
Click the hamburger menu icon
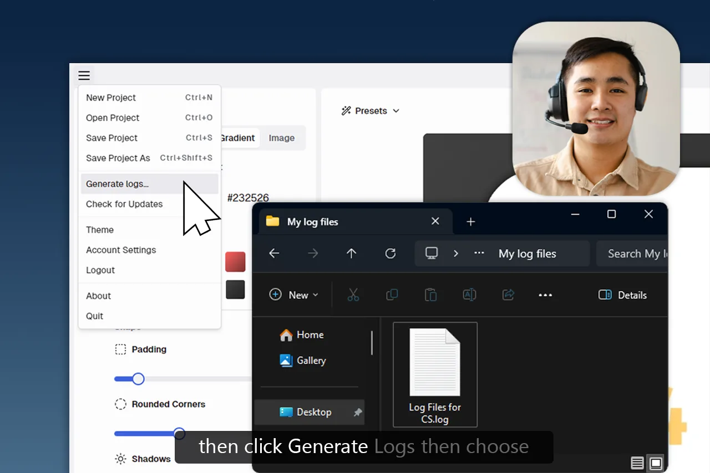84,76
